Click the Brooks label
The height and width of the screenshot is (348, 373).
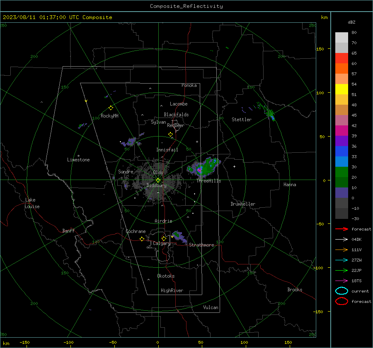(295, 290)
